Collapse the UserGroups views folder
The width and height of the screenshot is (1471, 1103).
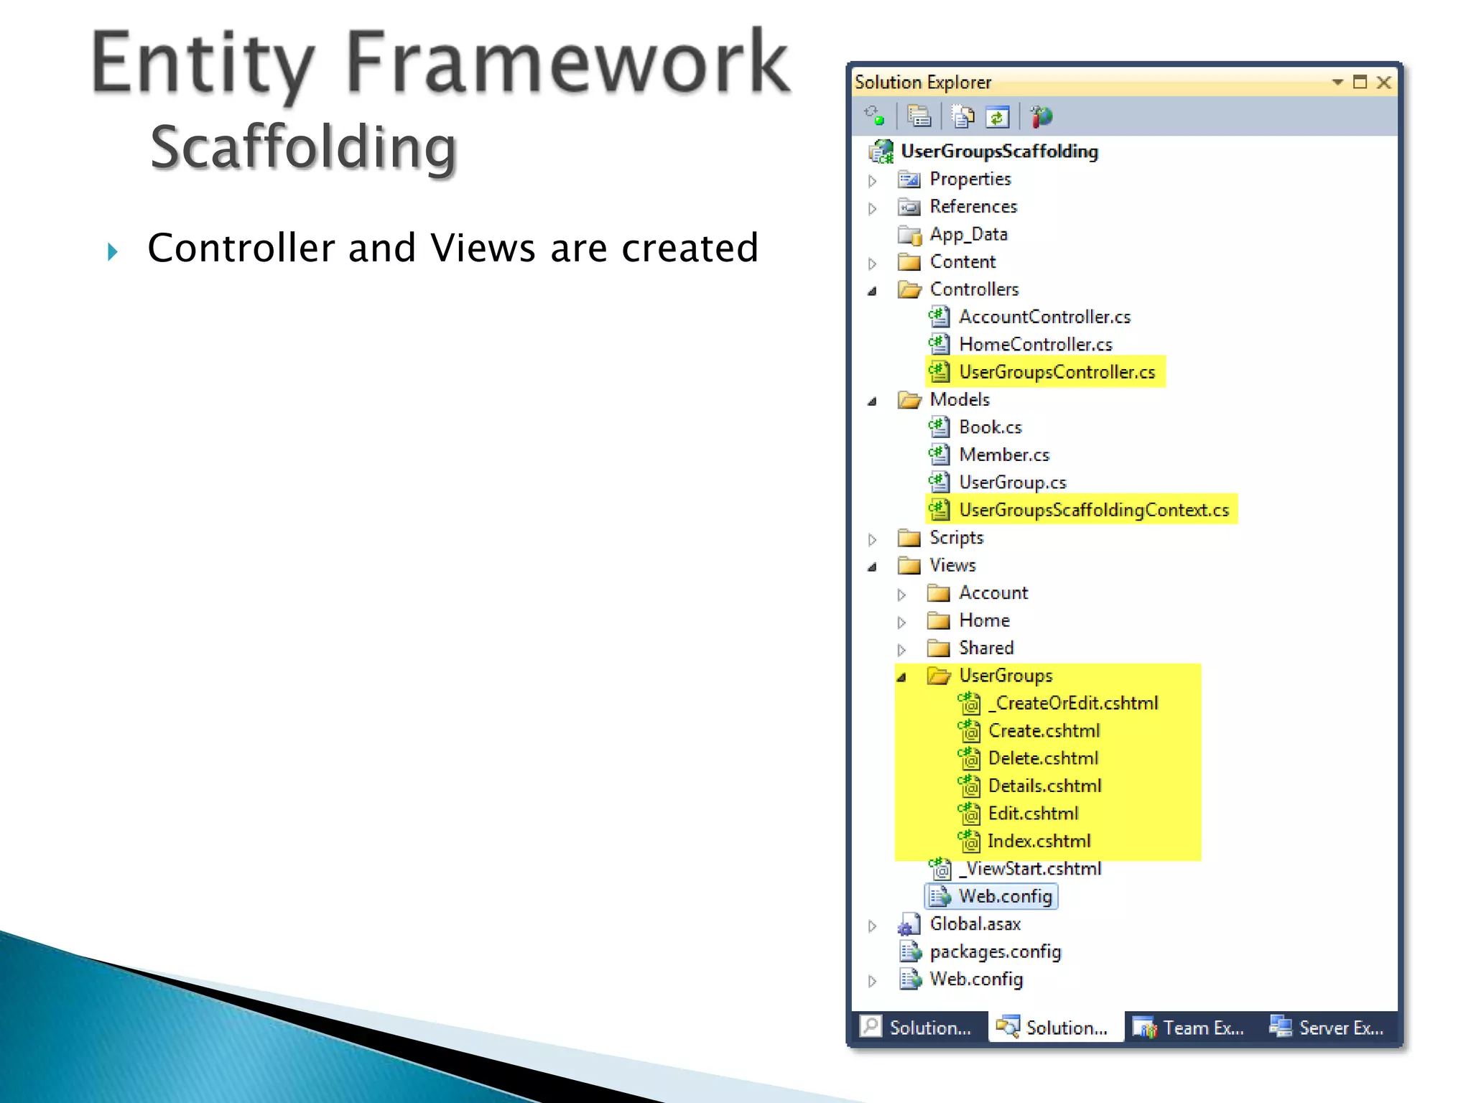[x=902, y=677]
